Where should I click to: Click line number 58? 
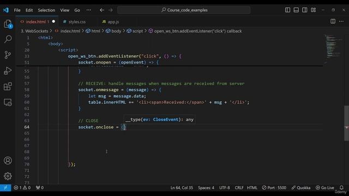click(x=27, y=90)
